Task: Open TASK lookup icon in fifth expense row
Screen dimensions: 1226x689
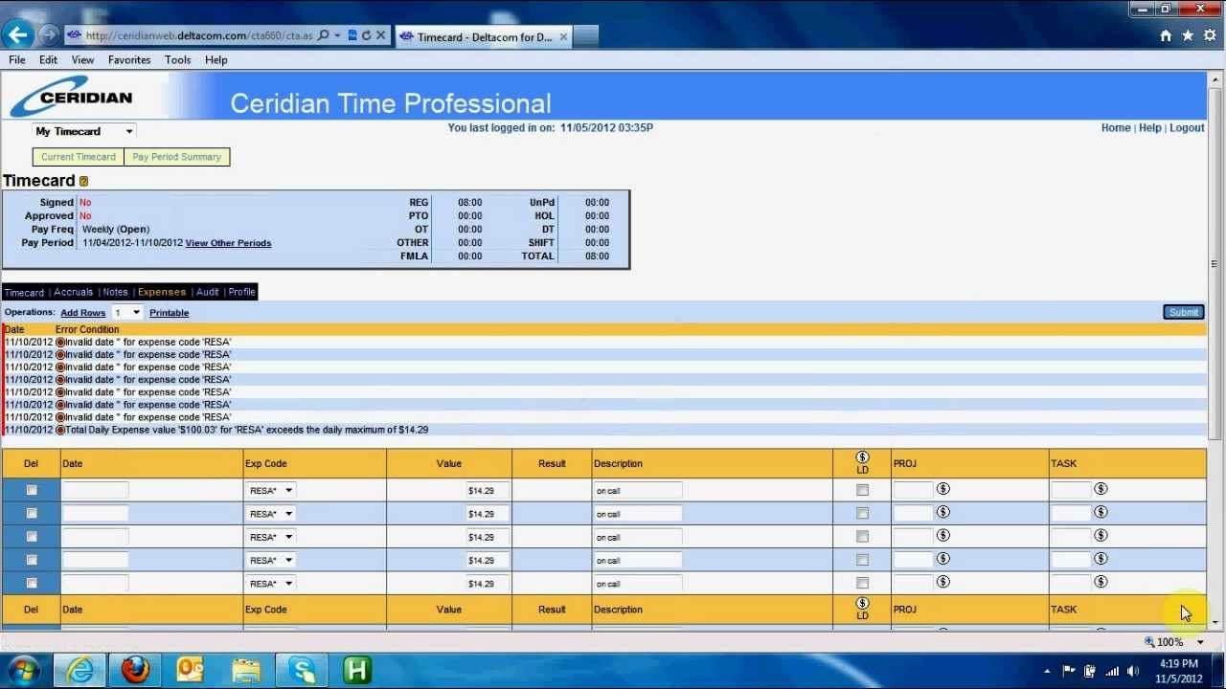Action: (1101, 582)
